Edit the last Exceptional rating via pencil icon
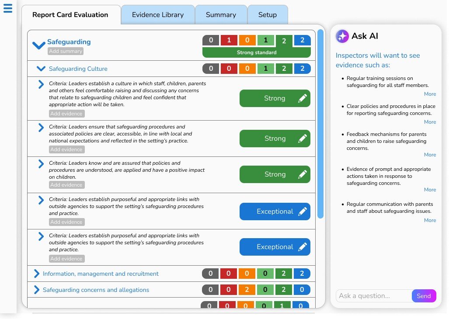This screenshot has width=449, height=319. [303, 247]
